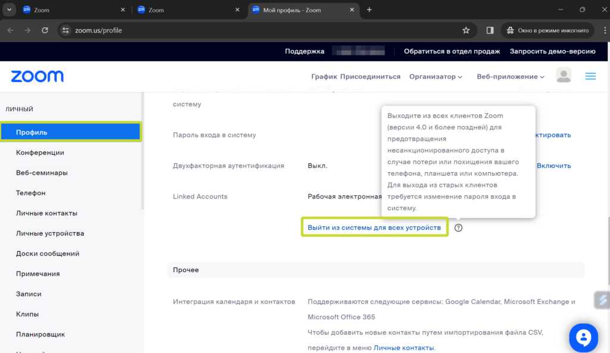The image size is (610, 353).
Task: Click the Пароль входа в систему label
Action: click(214, 135)
